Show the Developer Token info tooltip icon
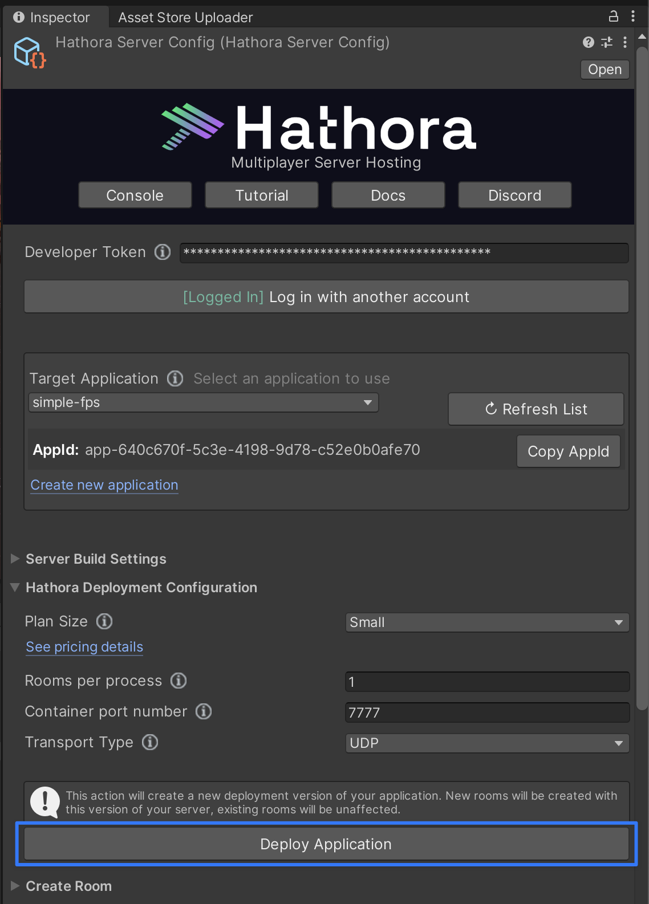This screenshot has width=649, height=904. pos(163,252)
